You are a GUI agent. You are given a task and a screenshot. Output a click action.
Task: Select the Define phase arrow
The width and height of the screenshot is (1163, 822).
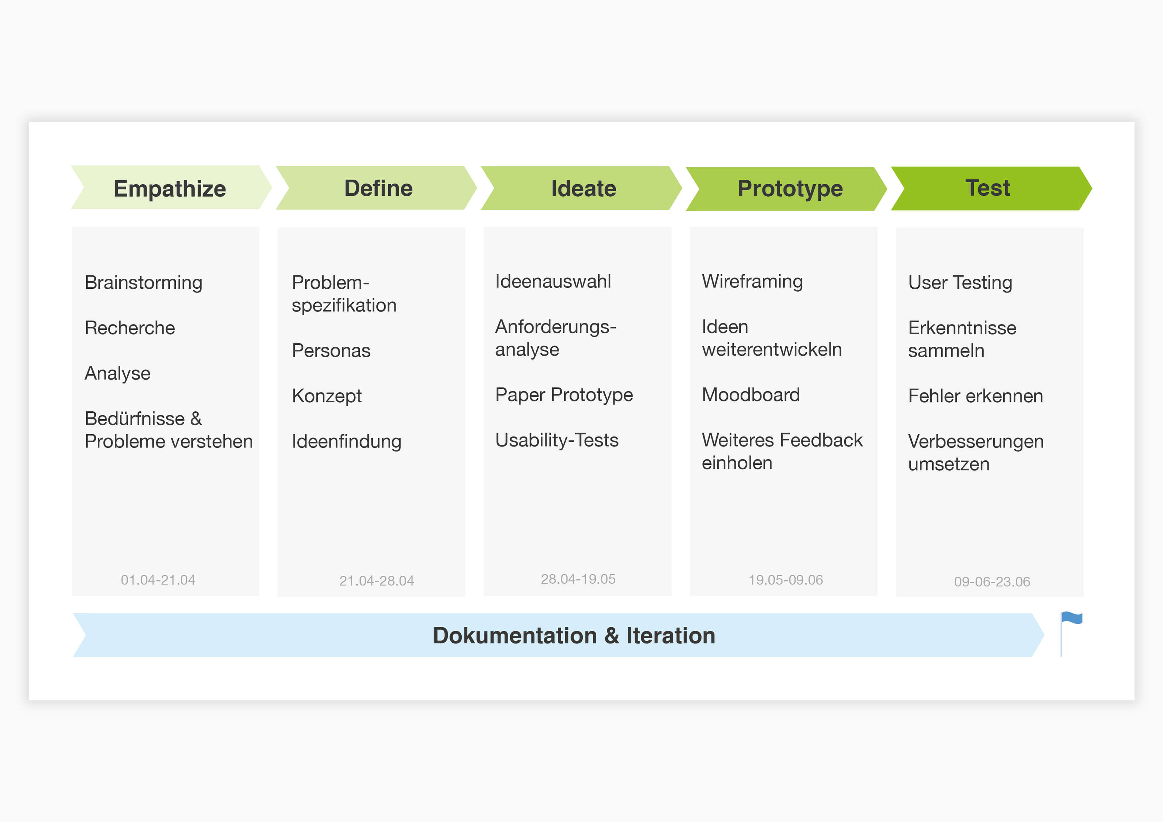377,188
